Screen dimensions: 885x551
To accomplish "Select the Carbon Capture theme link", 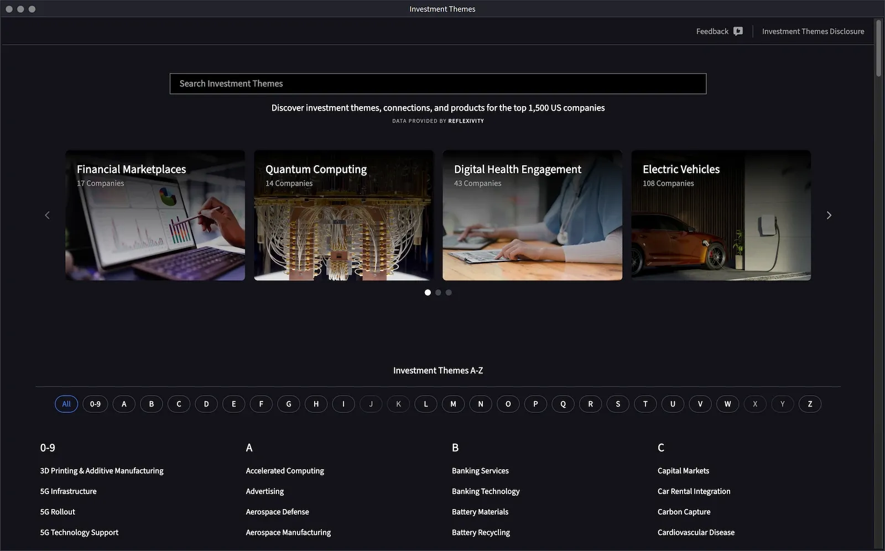I will (684, 511).
